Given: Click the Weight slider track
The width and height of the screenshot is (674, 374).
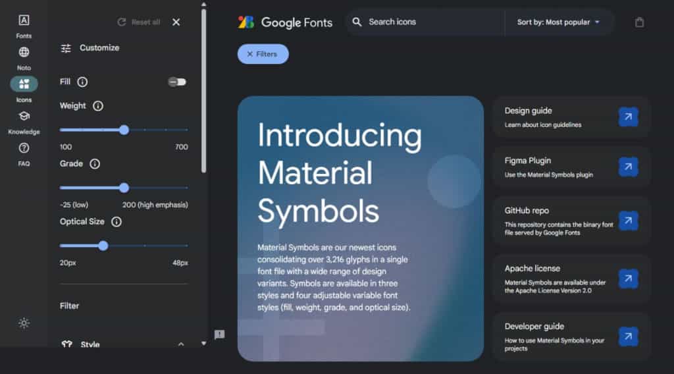Looking at the screenshot, I should click(x=158, y=130).
